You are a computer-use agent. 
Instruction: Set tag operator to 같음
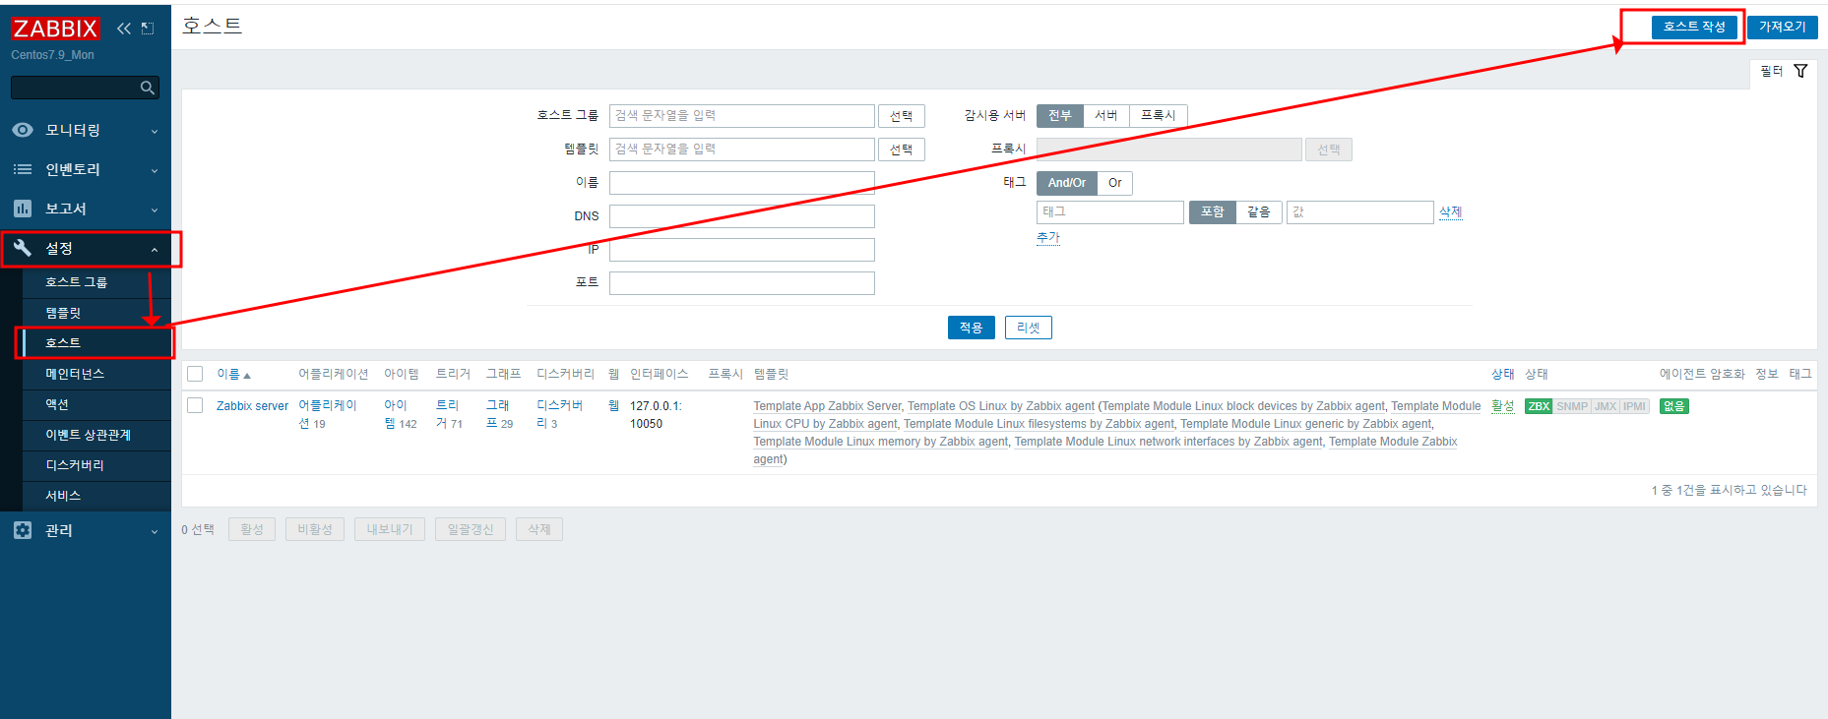click(1259, 212)
